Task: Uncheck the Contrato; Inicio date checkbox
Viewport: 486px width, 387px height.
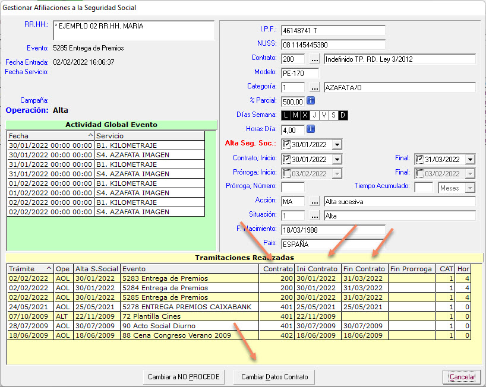Action: pos(287,159)
